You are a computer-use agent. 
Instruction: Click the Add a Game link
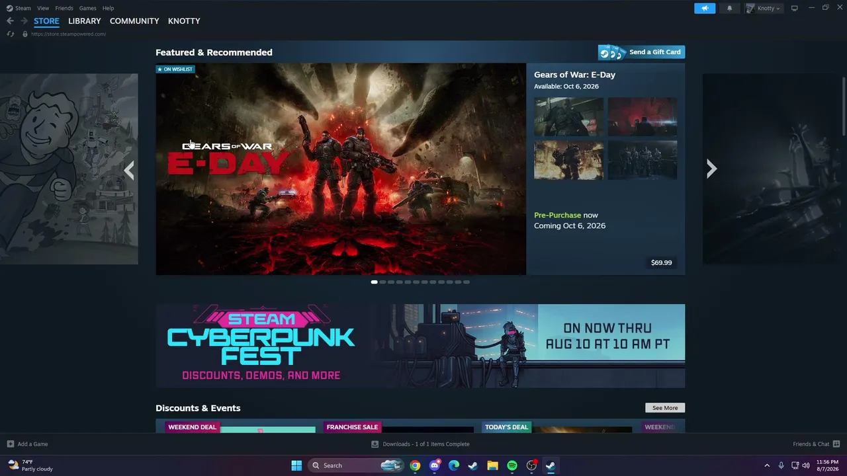pyautogui.click(x=32, y=444)
